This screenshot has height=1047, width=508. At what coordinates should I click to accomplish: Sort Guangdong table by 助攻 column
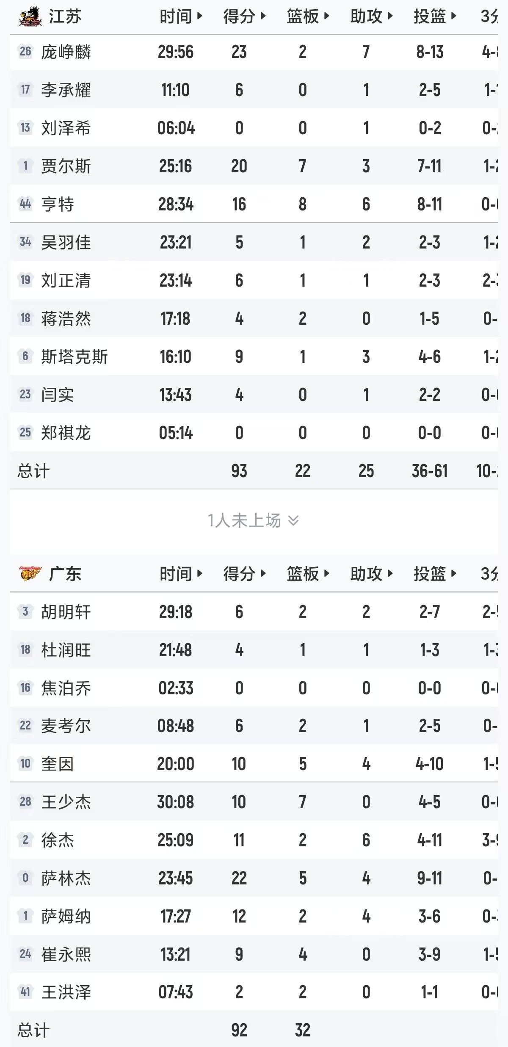371,574
